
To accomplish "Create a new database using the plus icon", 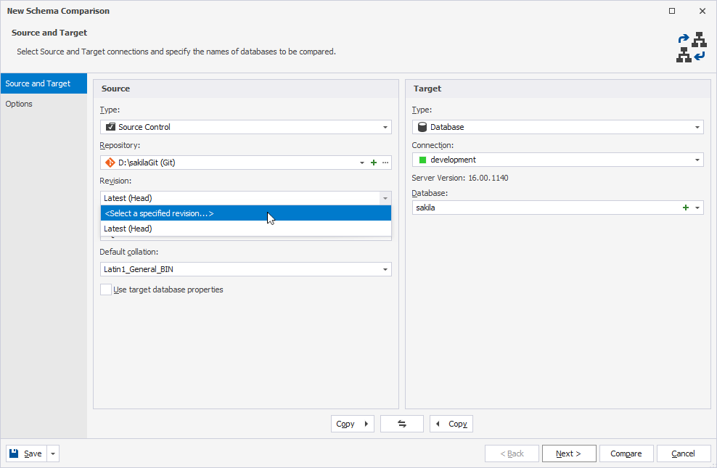I will click(685, 208).
